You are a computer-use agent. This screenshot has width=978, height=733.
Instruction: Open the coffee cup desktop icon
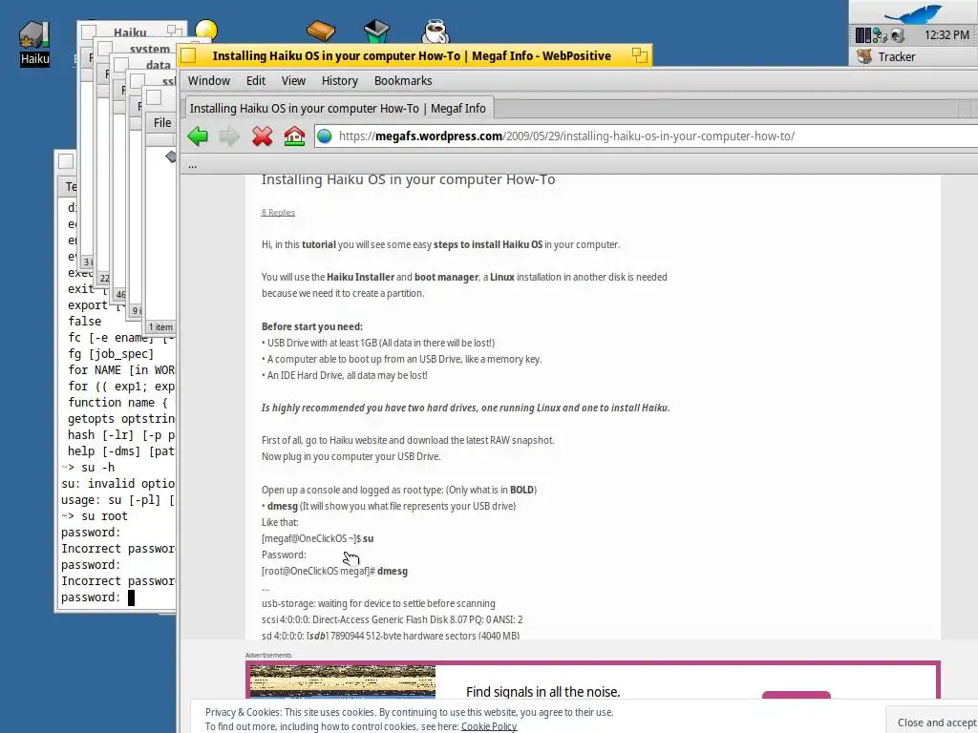435,31
